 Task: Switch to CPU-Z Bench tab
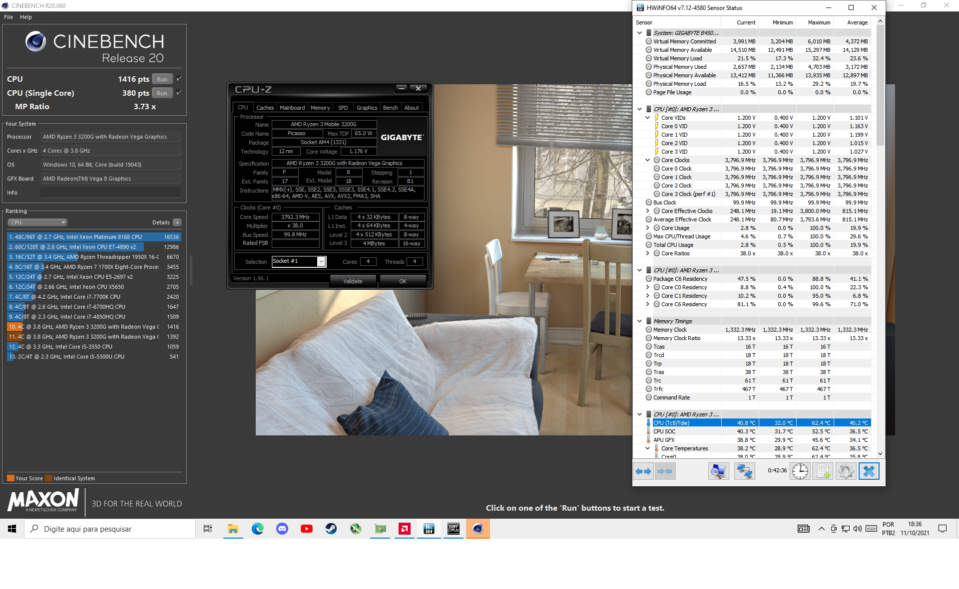(391, 108)
